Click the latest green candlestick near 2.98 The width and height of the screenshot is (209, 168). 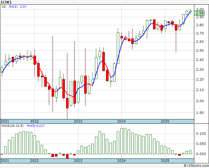coord(191,11)
